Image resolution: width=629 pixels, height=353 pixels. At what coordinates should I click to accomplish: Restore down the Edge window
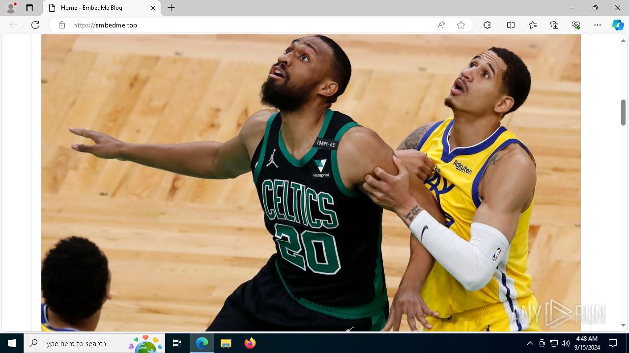[595, 8]
